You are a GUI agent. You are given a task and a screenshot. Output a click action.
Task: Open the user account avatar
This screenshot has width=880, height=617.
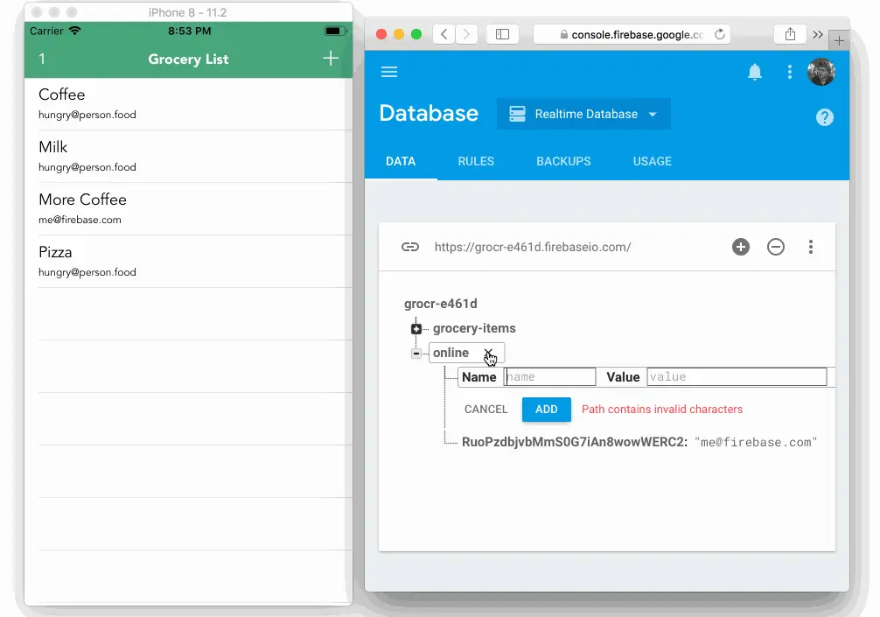click(821, 72)
